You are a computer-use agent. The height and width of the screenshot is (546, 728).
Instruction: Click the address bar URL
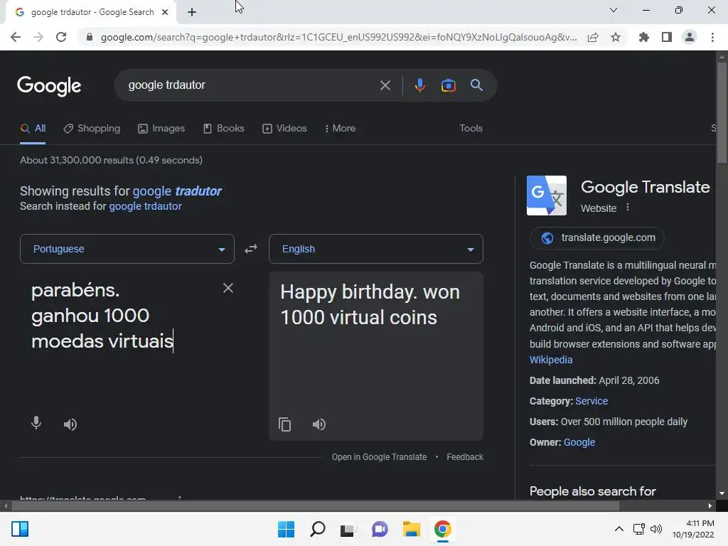(338, 37)
